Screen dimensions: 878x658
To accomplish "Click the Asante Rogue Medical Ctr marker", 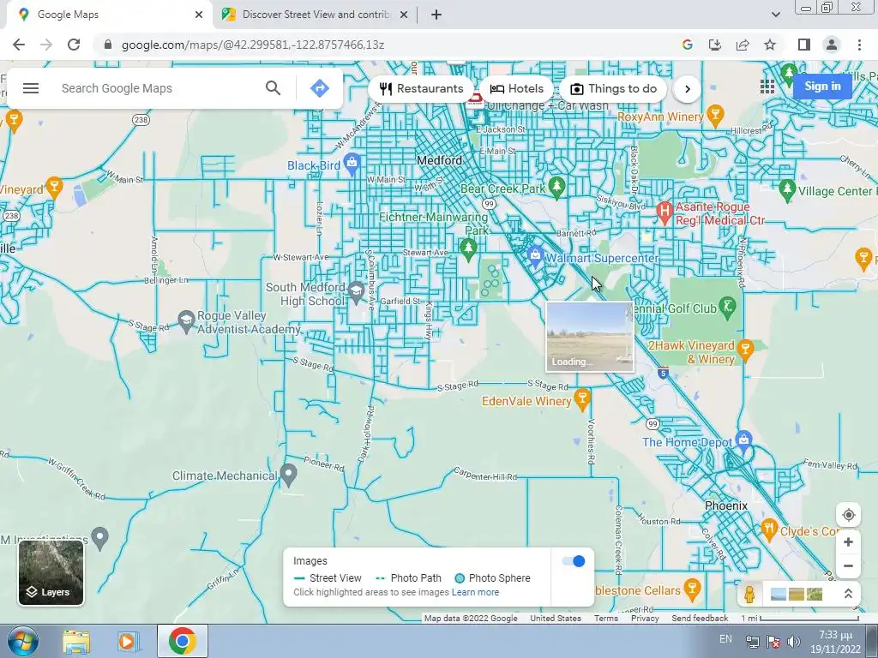I will (x=665, y=212).
